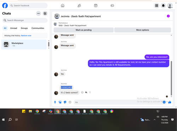
Task: Open the Jecinnia conversation header avatar
Action: click(57, 16)
